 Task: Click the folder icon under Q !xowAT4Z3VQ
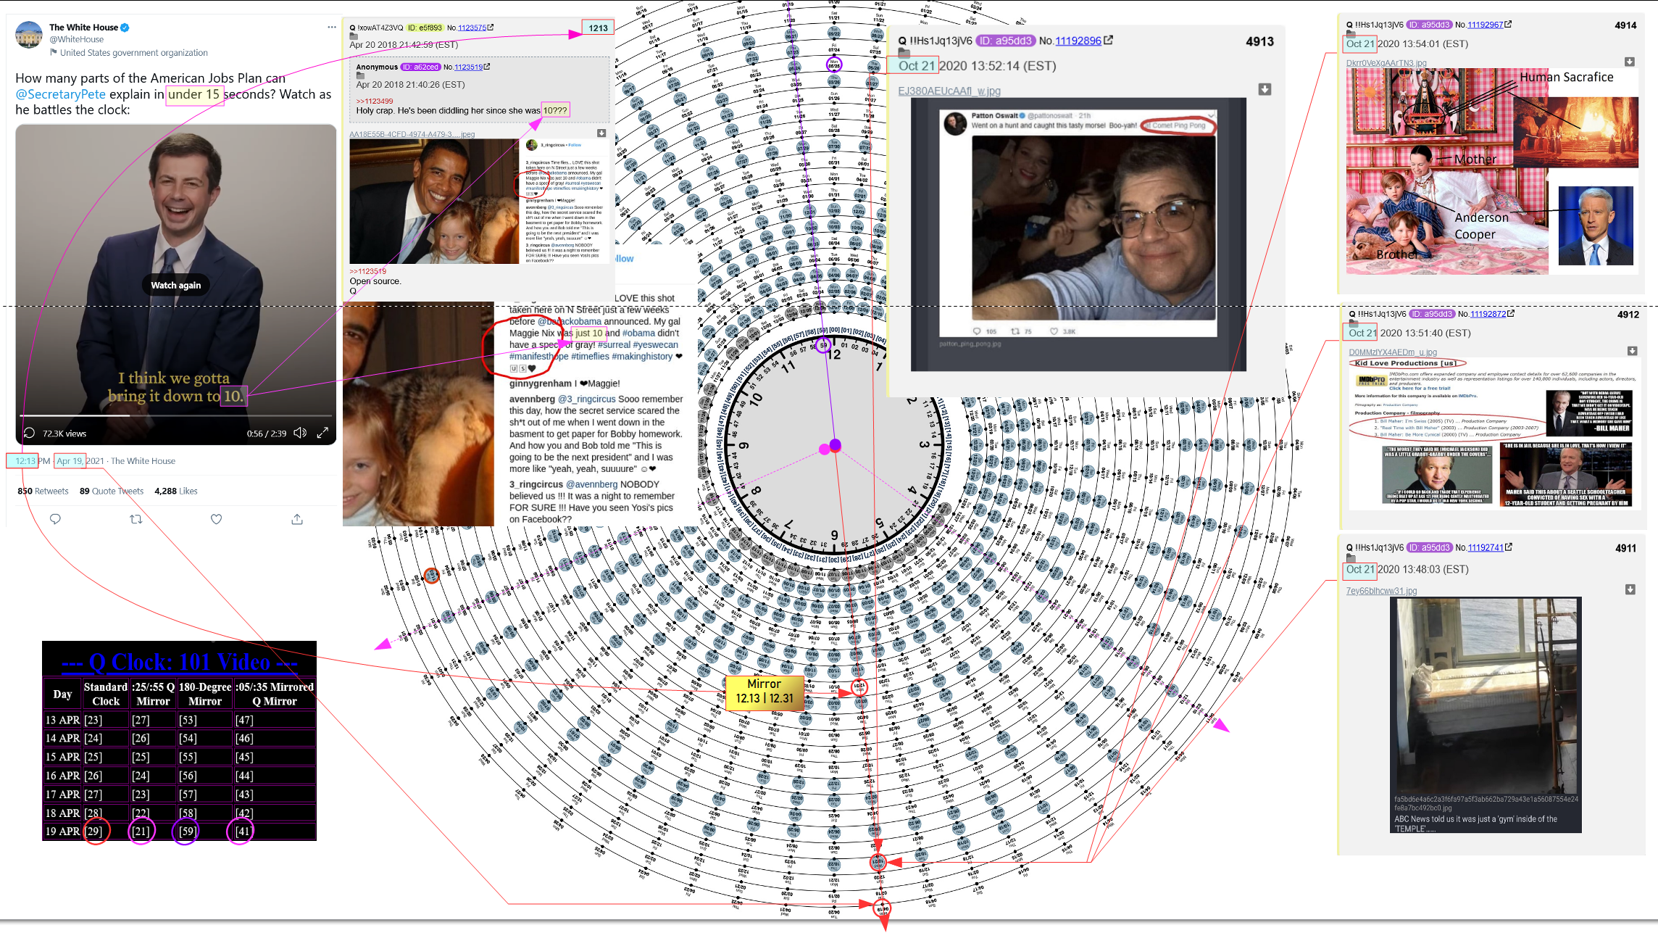pos(354,36)
